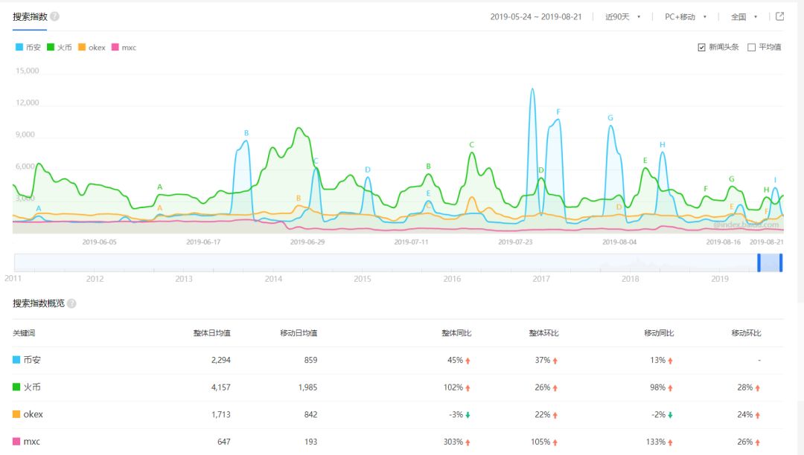The width and height of the screenshot is (804, 455).
Task: Click the 关键词 column header
Action: (24, 333)
